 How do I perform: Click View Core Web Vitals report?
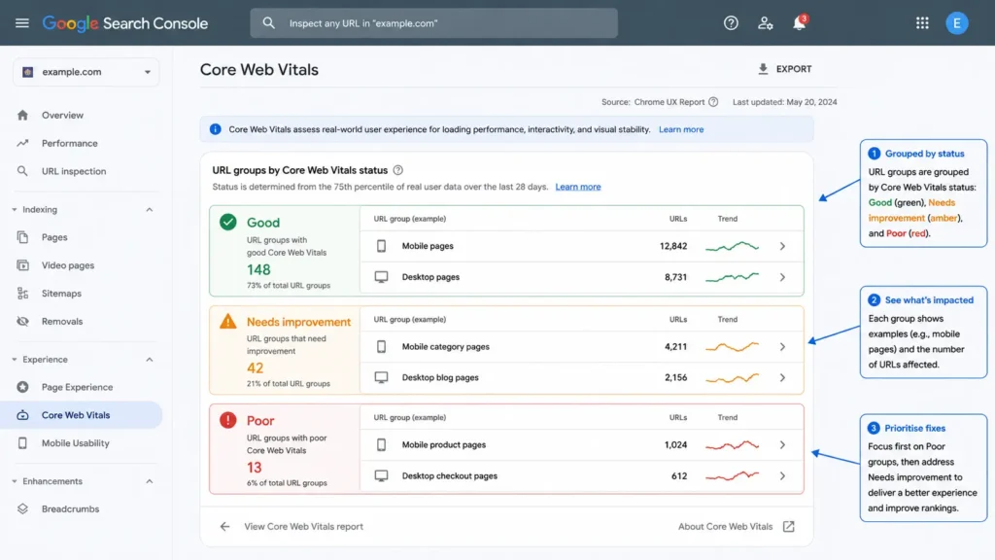(303, 526)
